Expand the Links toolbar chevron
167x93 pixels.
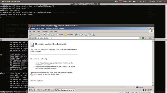[153, 38]
